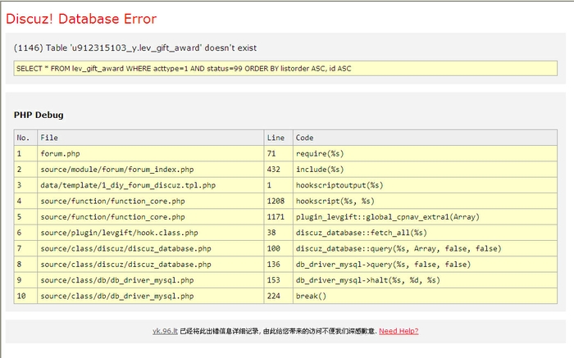Click the db_driver_mysql->halt code cell
The height and width of the screenshot is (358, 574).
point(425,280)
